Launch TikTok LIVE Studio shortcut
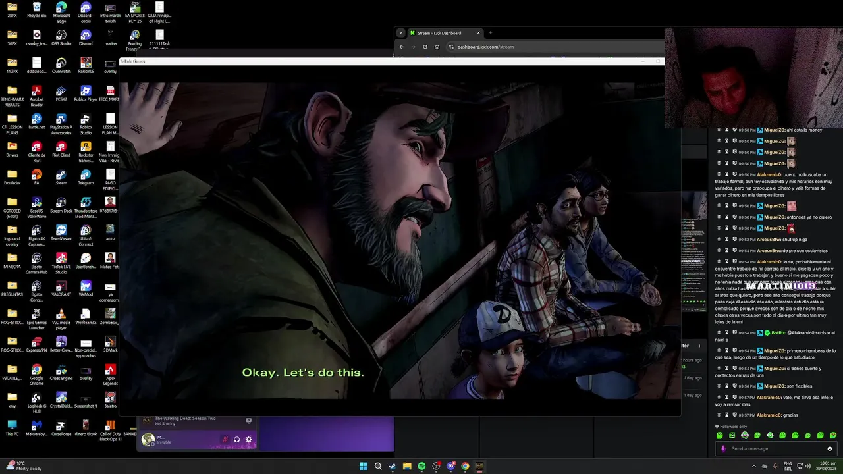This screenshot has height=474, width=843. [x=61, y=263]
